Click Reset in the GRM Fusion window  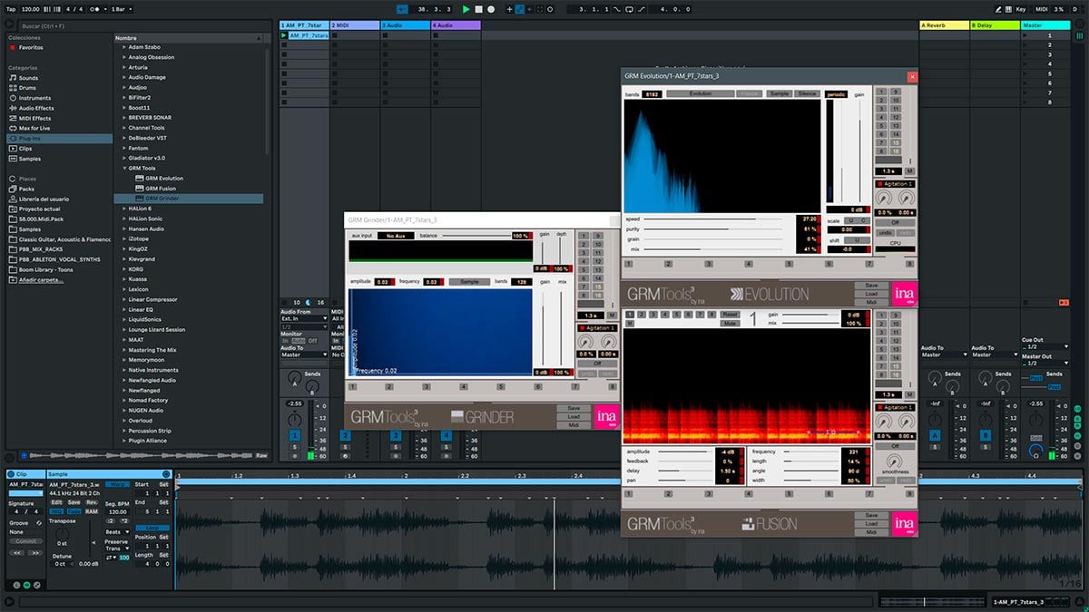729,315
